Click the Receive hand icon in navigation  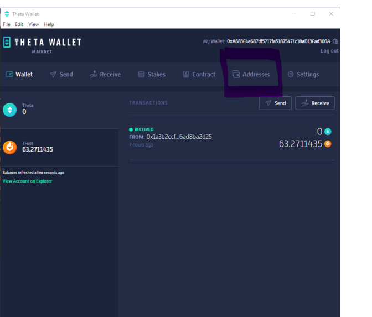click(x=94, y=74)
